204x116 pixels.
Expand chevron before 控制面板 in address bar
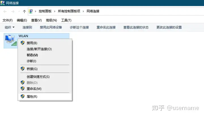pos(35,11)
